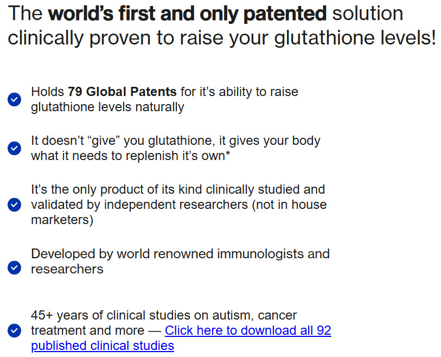Click line "what it needs to replenish it's own*"
The height and width of the screenshot is (357, 441).
pyautogui.click(x=131, y=156)
